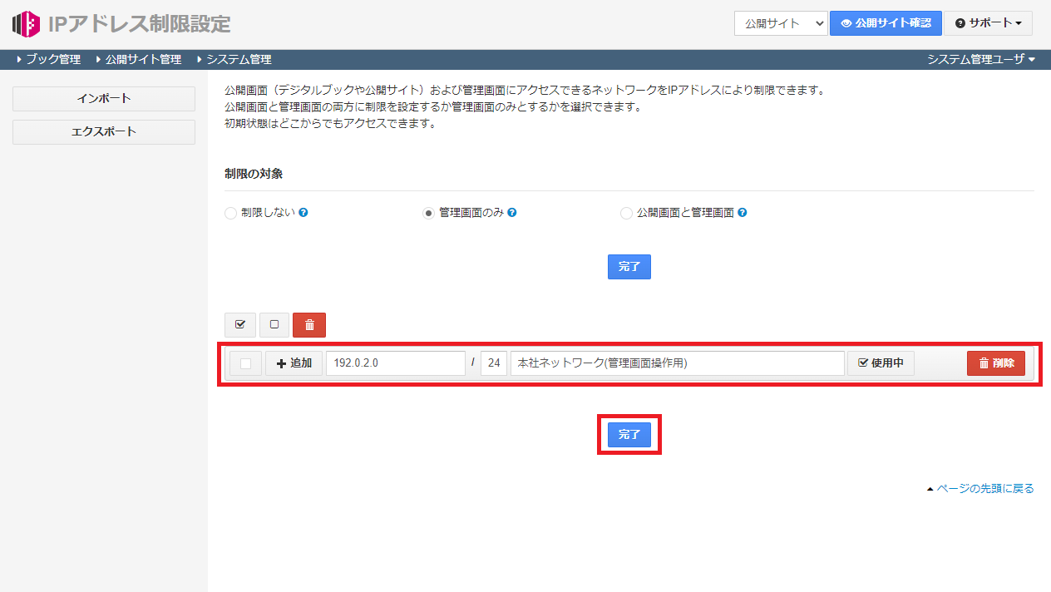This screenshot has height=592, width=1051.
Task: Select the 制限しない radio button
Action: click(230, 213)
